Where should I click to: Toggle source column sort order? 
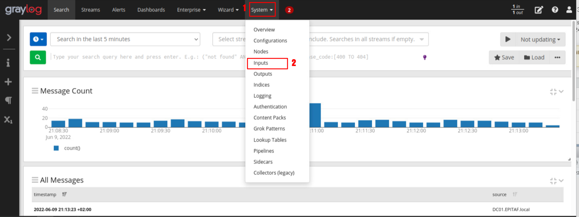[x=515, y=194]
